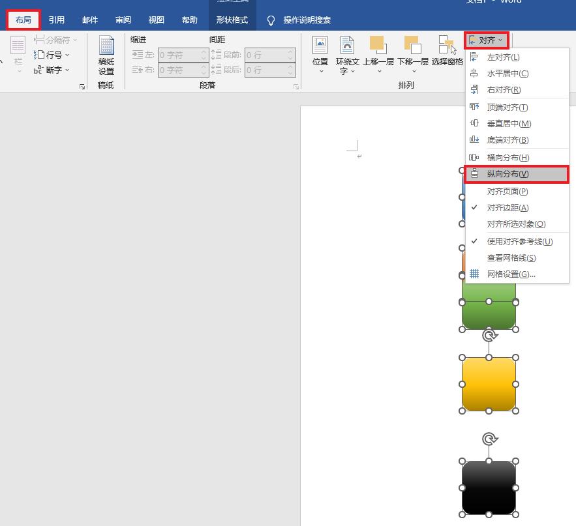This screenshot has height=526, width=576.
Task: Select the yellow rounded square shape
Action: tap(489, 382)
